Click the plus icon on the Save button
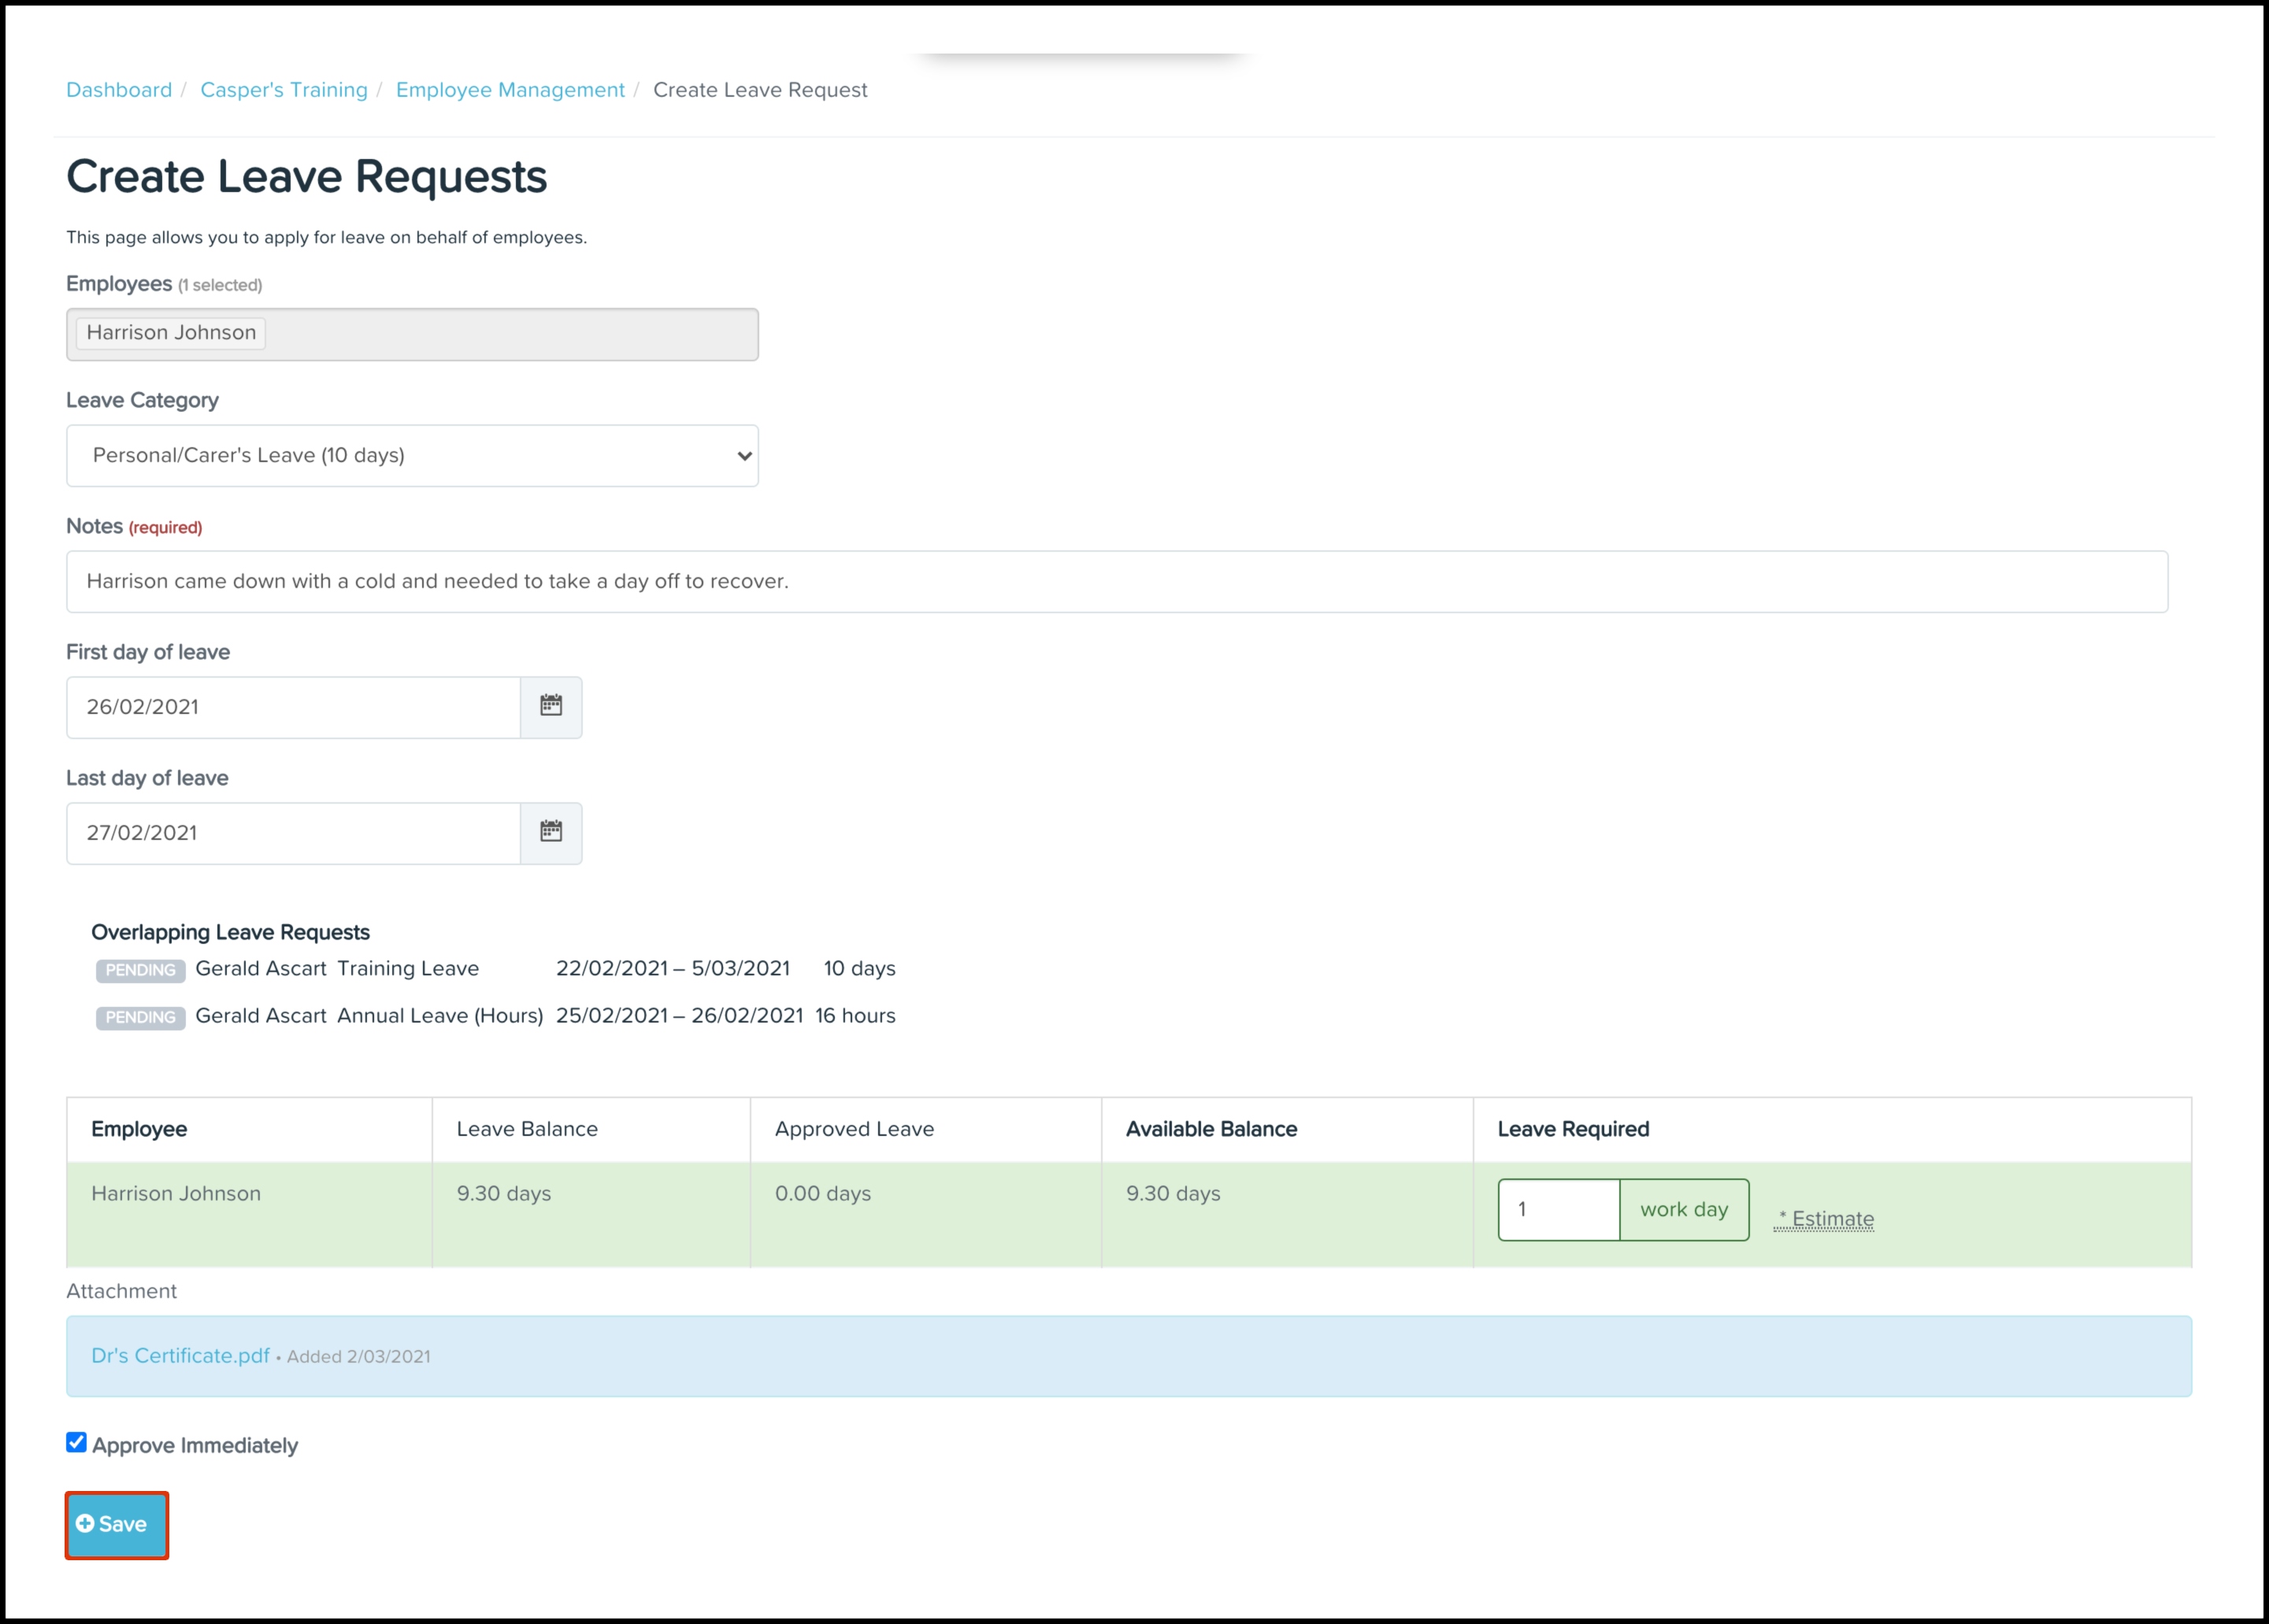The height and width of the screenshot is (1624, 2269). [85, 1523]
